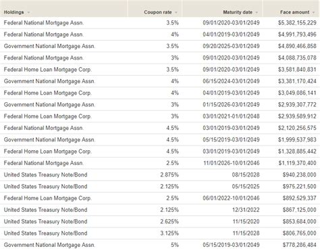Click maturity date 11/01/2026-10/01/2046

tap(232, 163)
